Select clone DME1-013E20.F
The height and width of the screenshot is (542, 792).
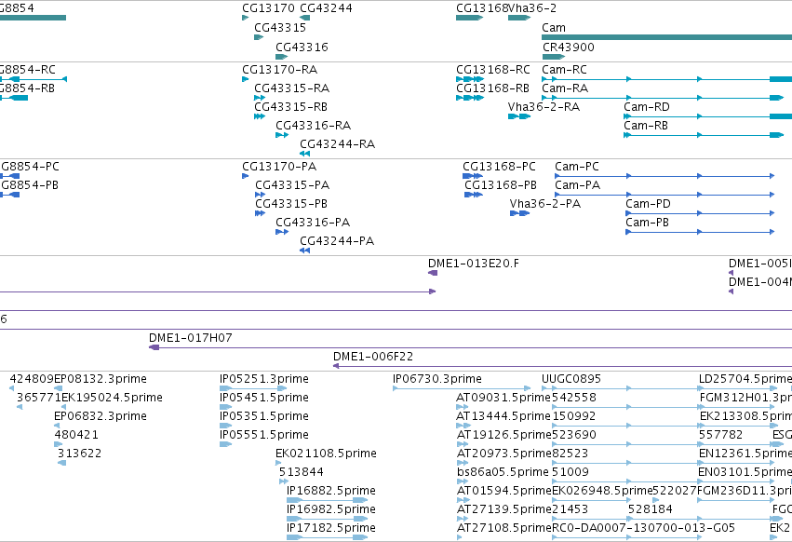point(433,273)
